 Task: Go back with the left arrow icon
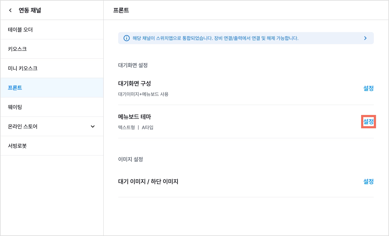pos(10,10)
